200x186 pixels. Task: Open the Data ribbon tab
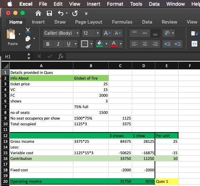[147, 22]
